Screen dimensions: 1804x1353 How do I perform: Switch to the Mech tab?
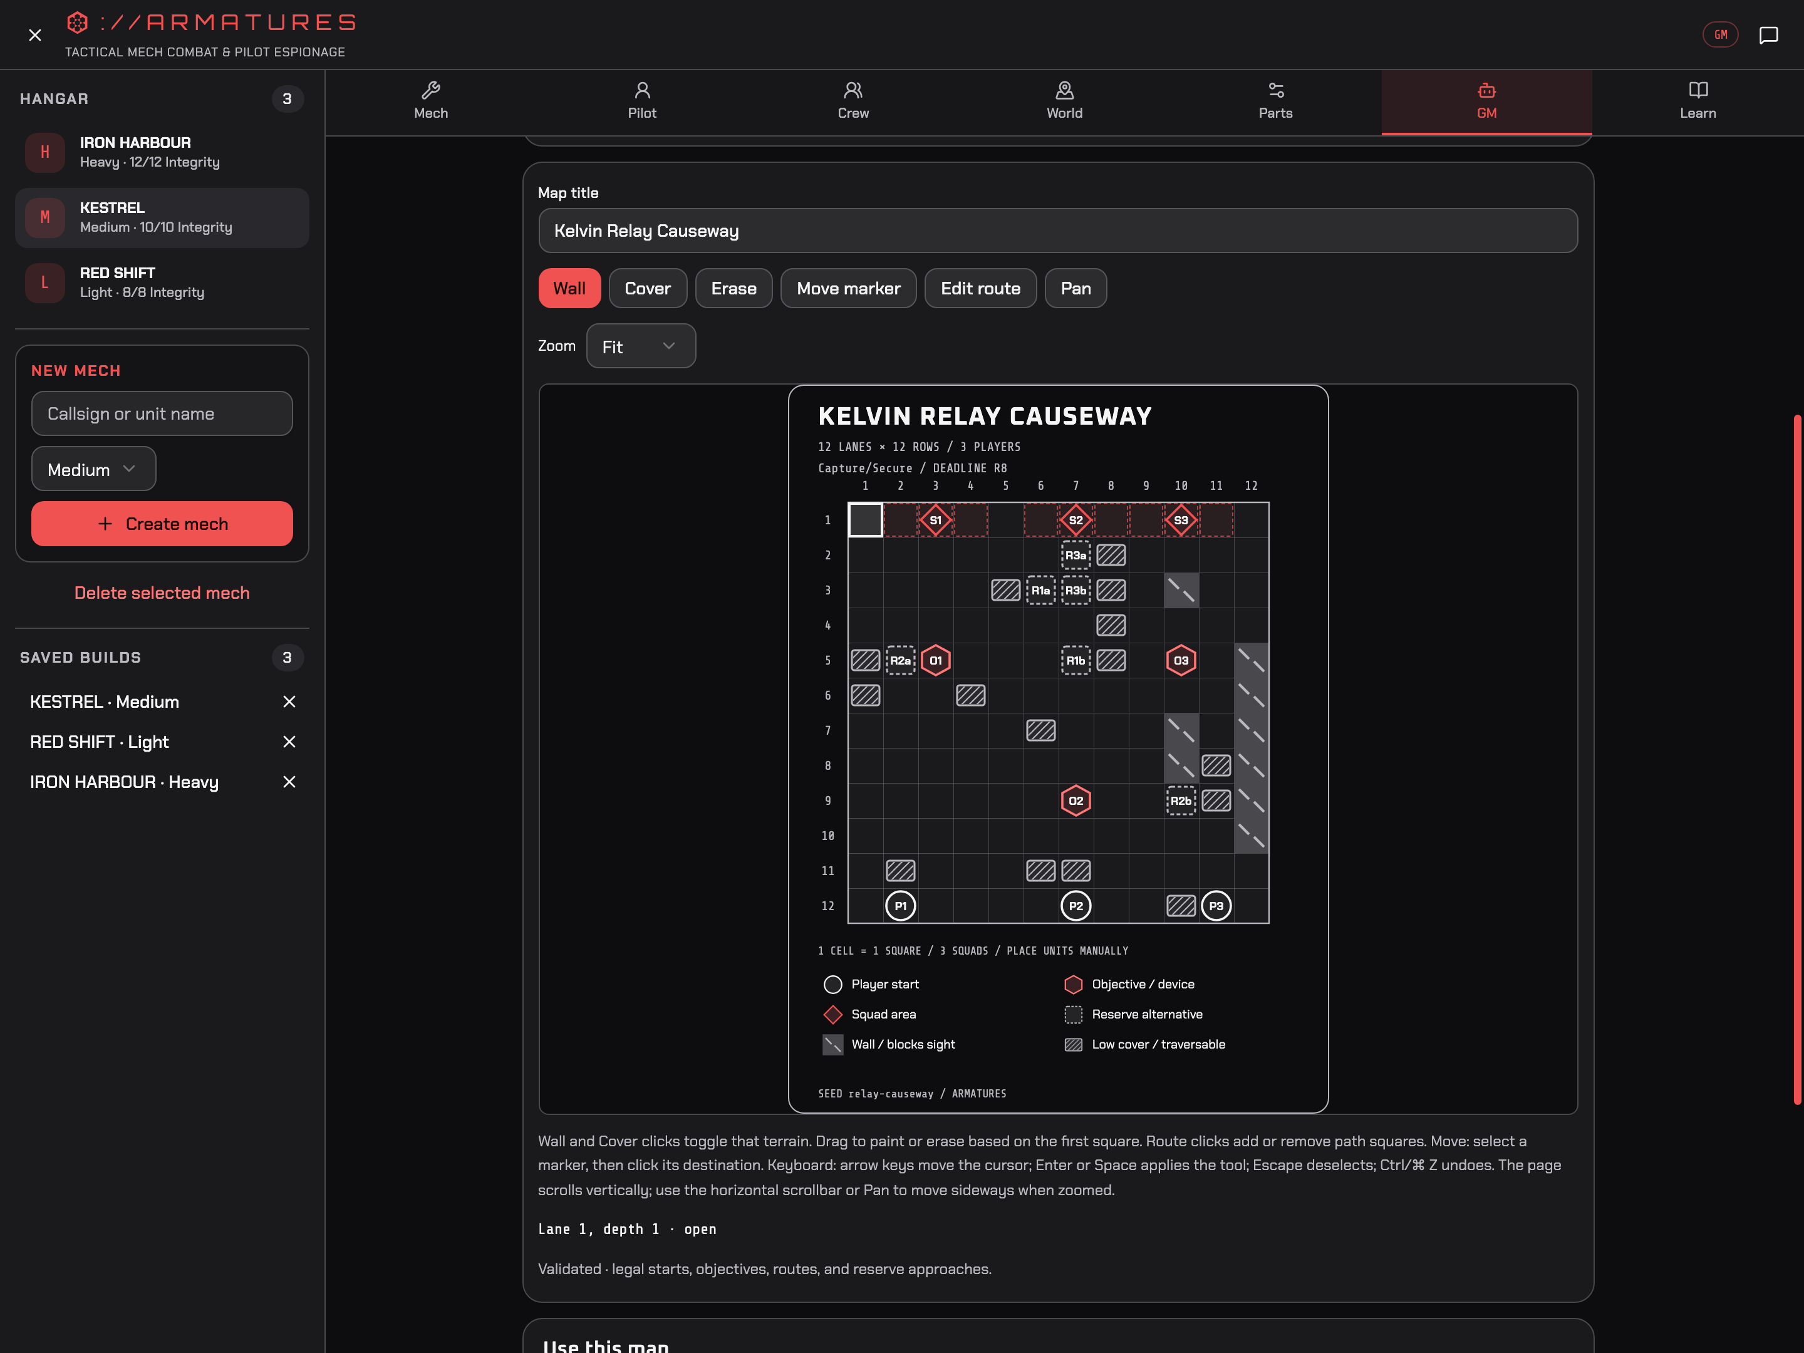430,101
